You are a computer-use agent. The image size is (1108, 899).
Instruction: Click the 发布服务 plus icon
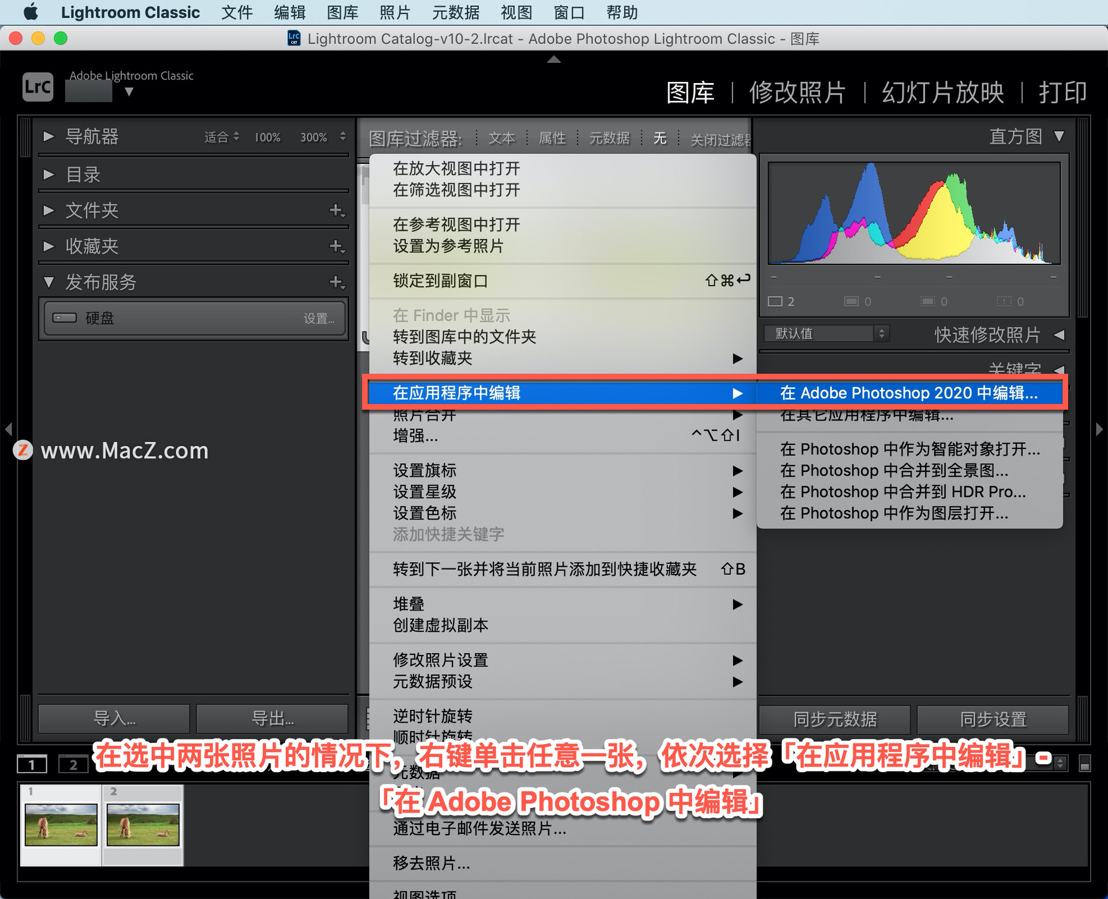click(x=336, y=282)
